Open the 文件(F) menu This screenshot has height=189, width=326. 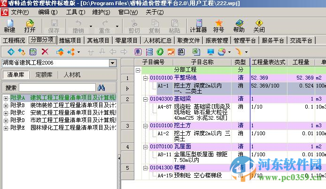[20, 12]
